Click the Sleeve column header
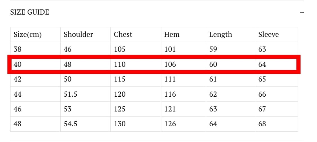Screen dimensions: 317x142 pyautogui.click(x=268, y=34)
